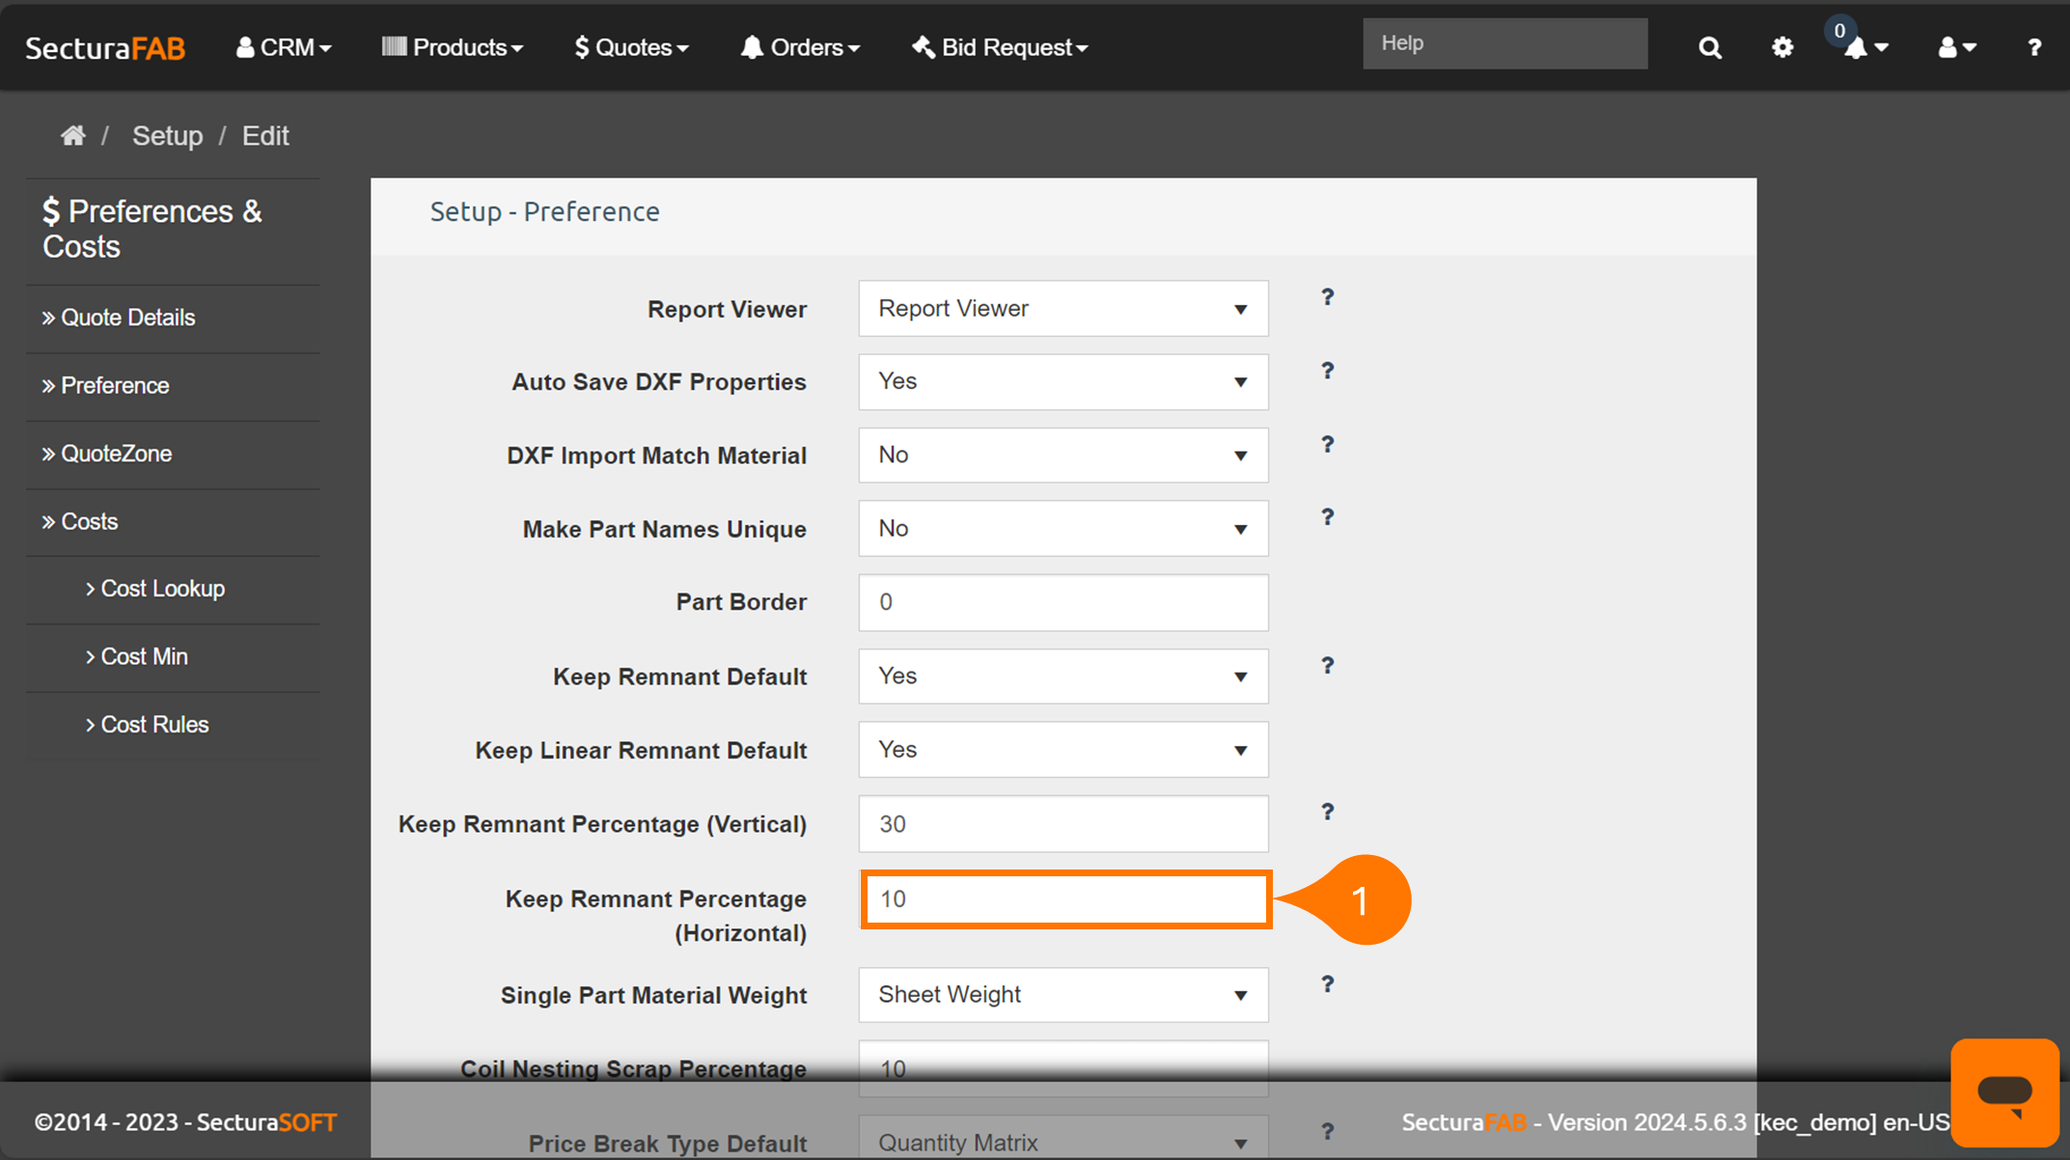Open the Auto Save DXF Properties dropdown

(1063, 382)
